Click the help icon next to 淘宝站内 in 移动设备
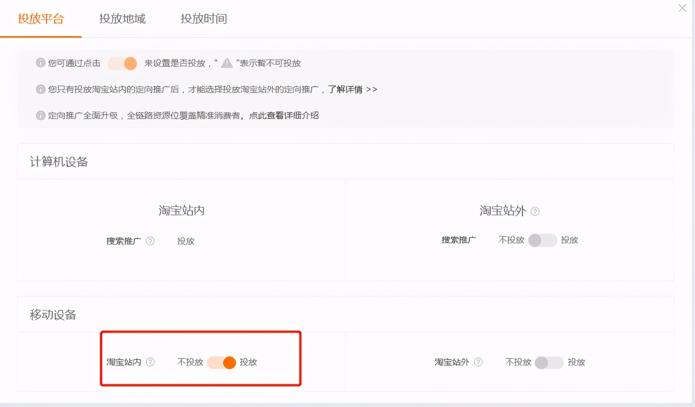 [x=151, y=362]
